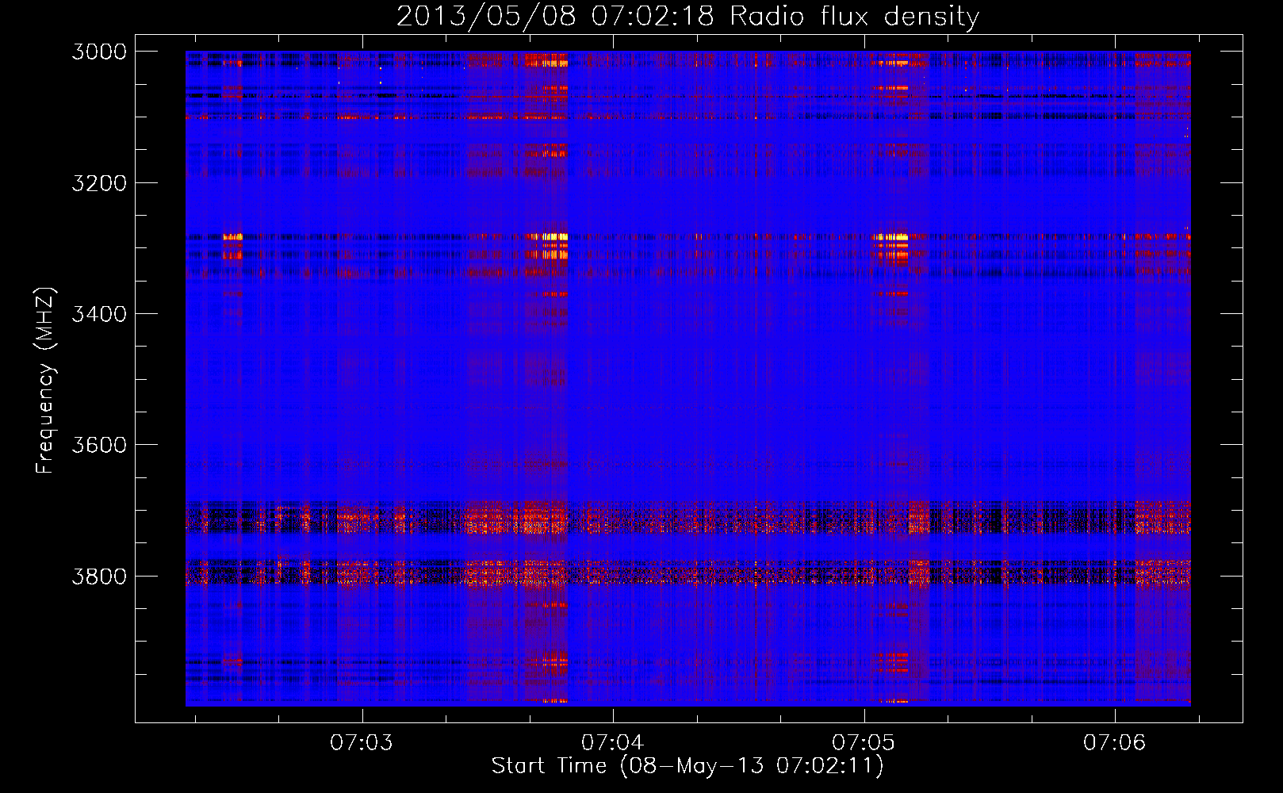Click the 'Start Time (08-May-13 07:02:11)' axis title
This screenshot has width=1283, height=793.
[x=687, y=766]
